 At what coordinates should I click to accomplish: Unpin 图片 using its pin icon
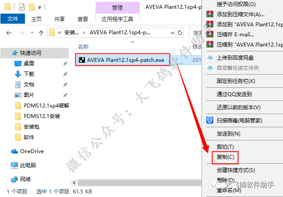coord(65,95)
